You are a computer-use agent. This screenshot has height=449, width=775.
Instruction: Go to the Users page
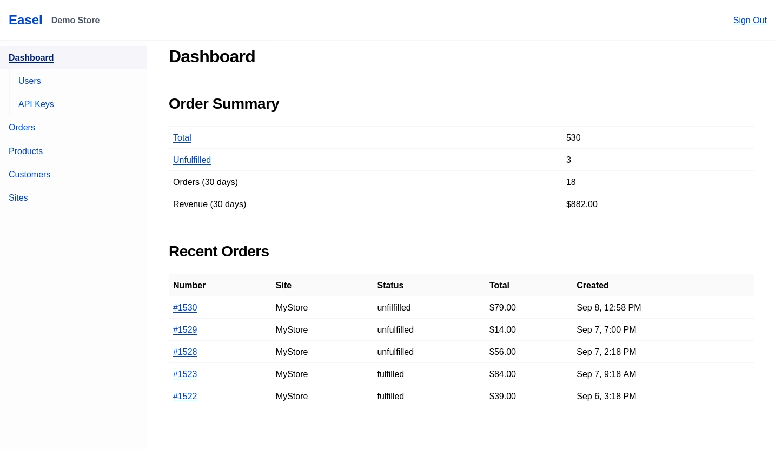click(30, 81)
